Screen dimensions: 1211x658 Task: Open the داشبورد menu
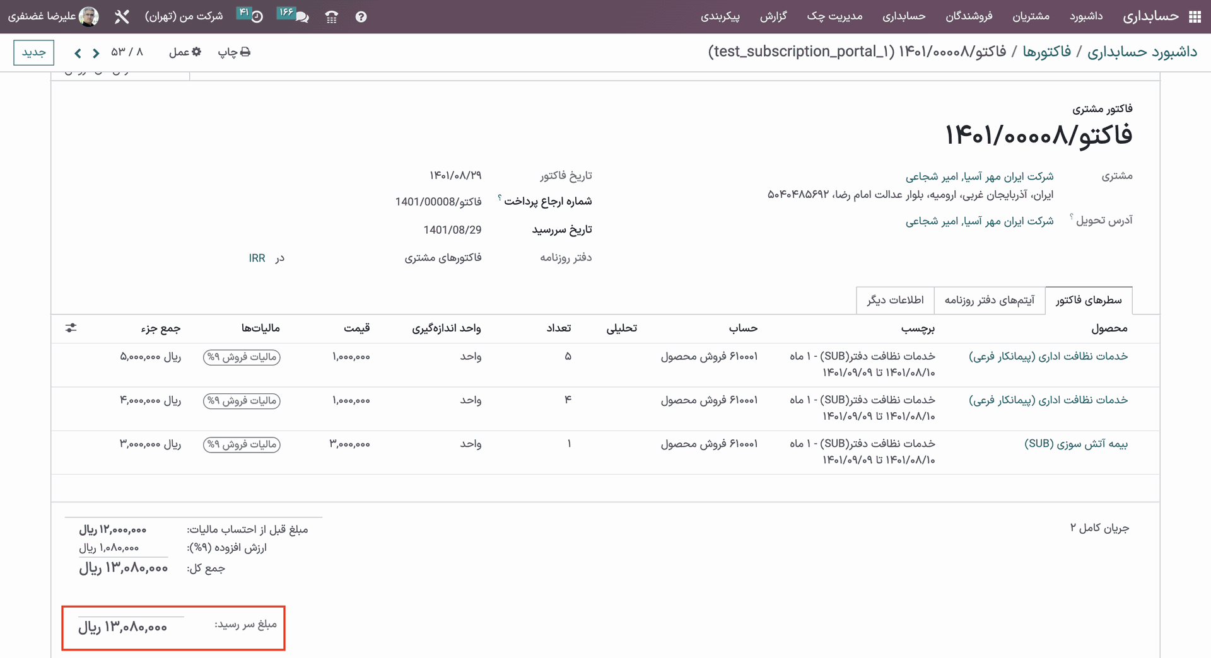click(1086, 16)
